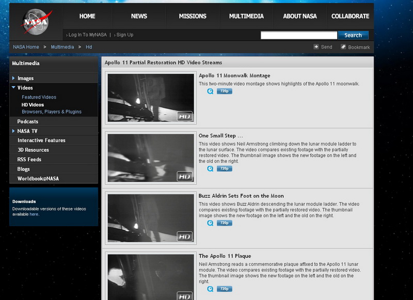Follow the Multimedia breadcrumb link
This screenshot has width=413, height=300.
62,47
